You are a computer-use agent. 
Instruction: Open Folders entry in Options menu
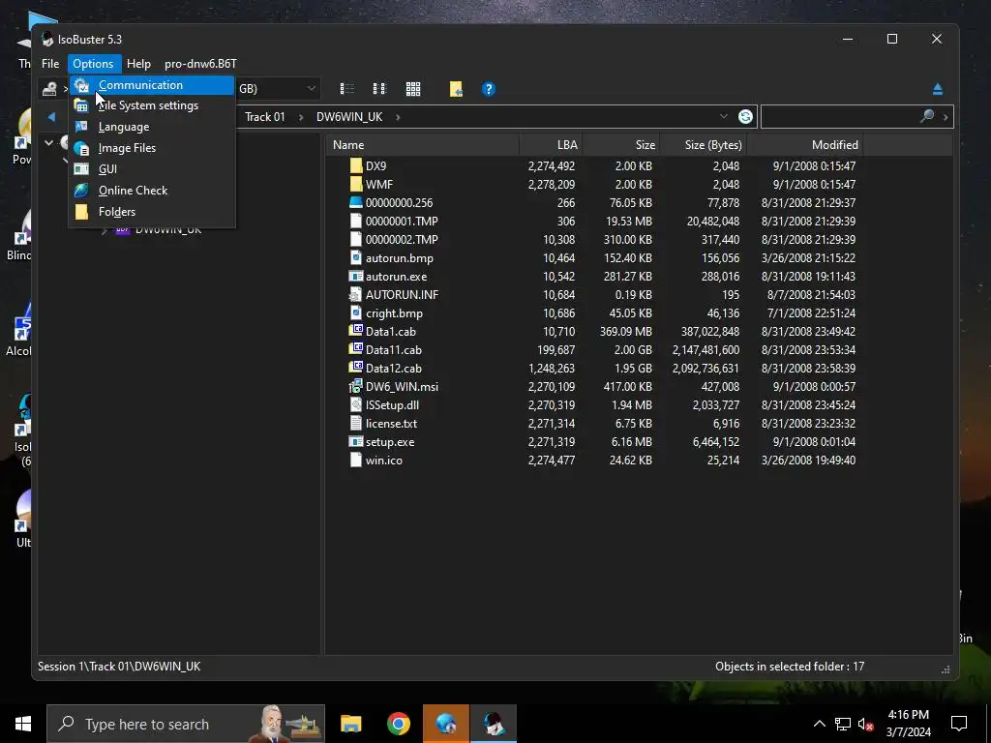coord(152,212)
